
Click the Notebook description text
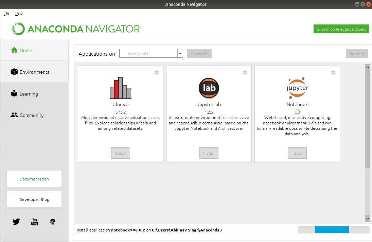coord(297,126)
